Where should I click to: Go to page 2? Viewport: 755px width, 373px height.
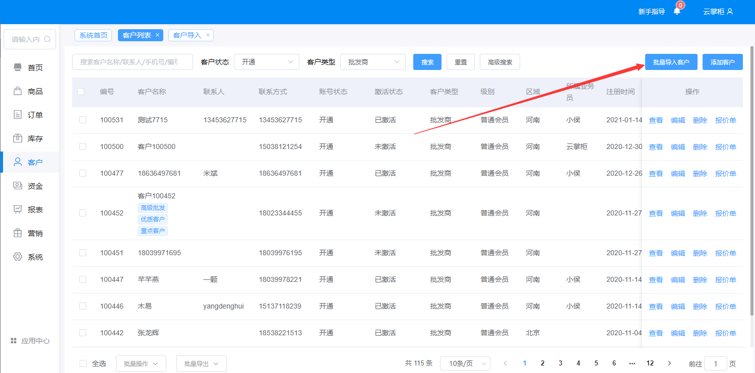point(543,363)
